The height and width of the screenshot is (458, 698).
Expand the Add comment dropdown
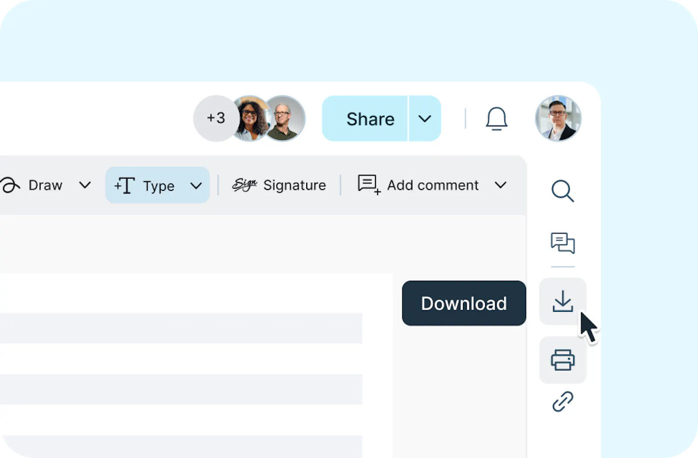tap(500, 185)
